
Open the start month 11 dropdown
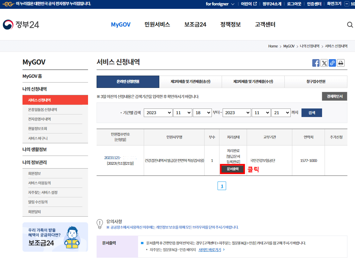183,113
